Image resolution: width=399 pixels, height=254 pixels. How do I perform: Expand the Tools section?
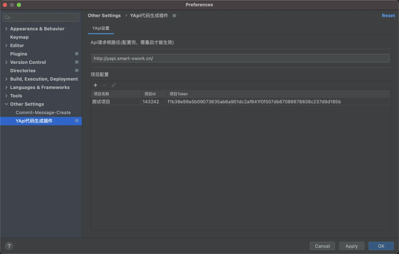(x=6, y=96)
